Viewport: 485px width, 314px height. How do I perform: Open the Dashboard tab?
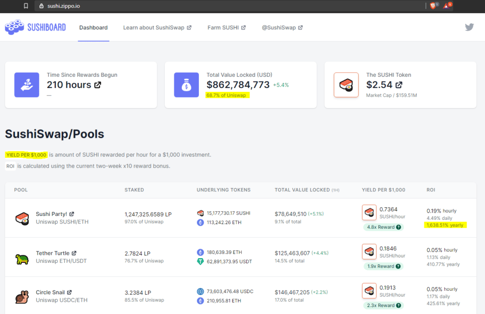93,27
